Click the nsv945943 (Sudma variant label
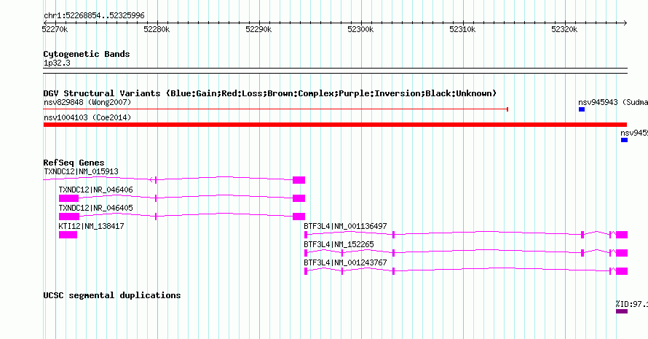 coord(613,102)
